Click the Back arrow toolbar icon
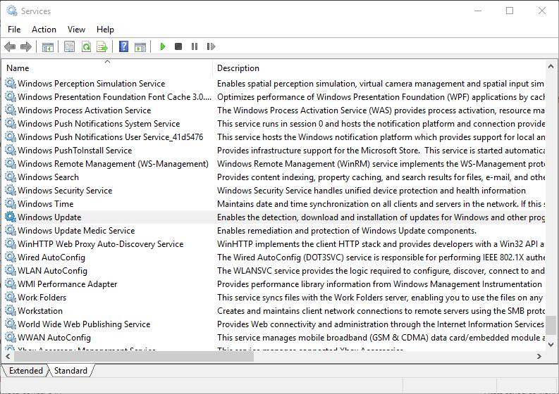Viewport: 559px width, 394px height. point(10,46)
